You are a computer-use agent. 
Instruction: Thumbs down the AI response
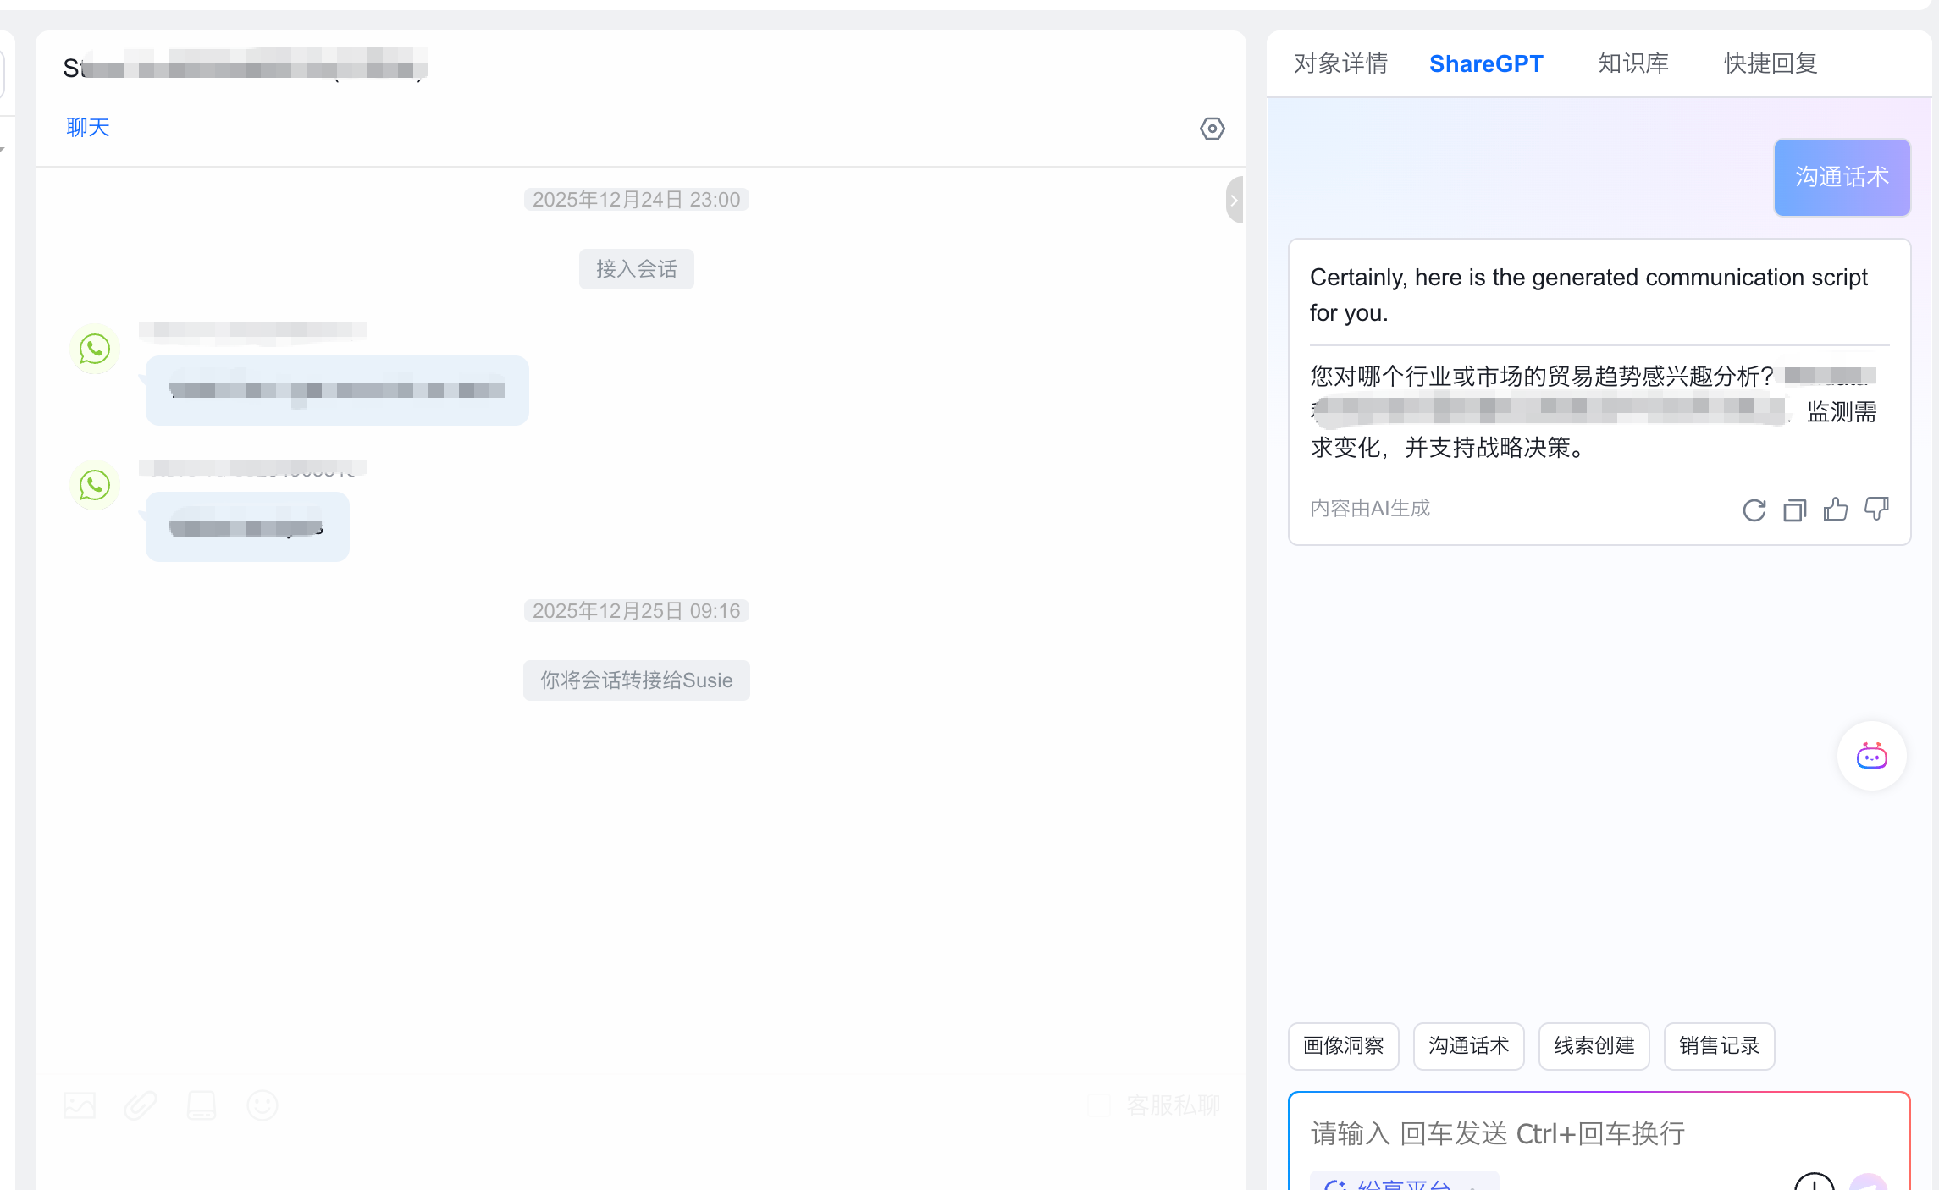point(1876,509)
